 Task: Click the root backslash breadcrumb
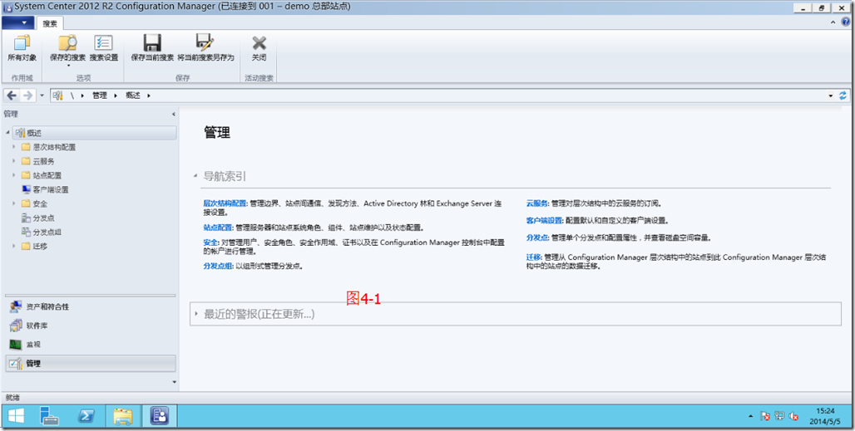[x=72, y=96]
